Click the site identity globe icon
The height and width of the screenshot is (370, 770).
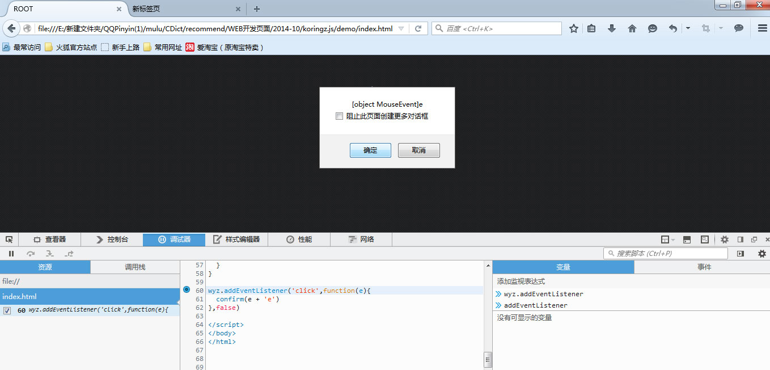pyautogui.click(x=27, y=28)
